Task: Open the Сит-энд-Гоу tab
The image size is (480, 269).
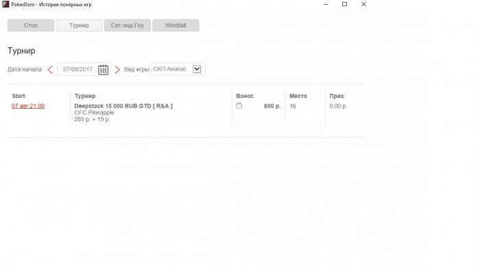Action: click(x=128, y=25)
